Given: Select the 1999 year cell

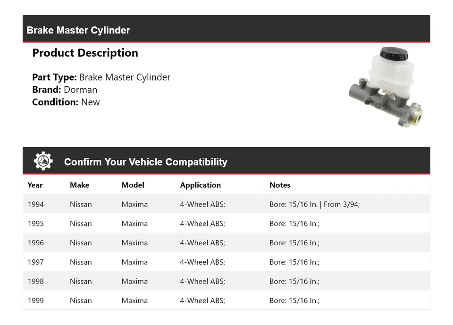Looking at the screenshot, I should coord(36,300).
